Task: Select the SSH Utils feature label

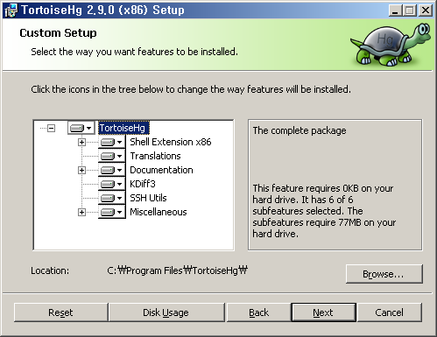Action: [x=148, y=198]
